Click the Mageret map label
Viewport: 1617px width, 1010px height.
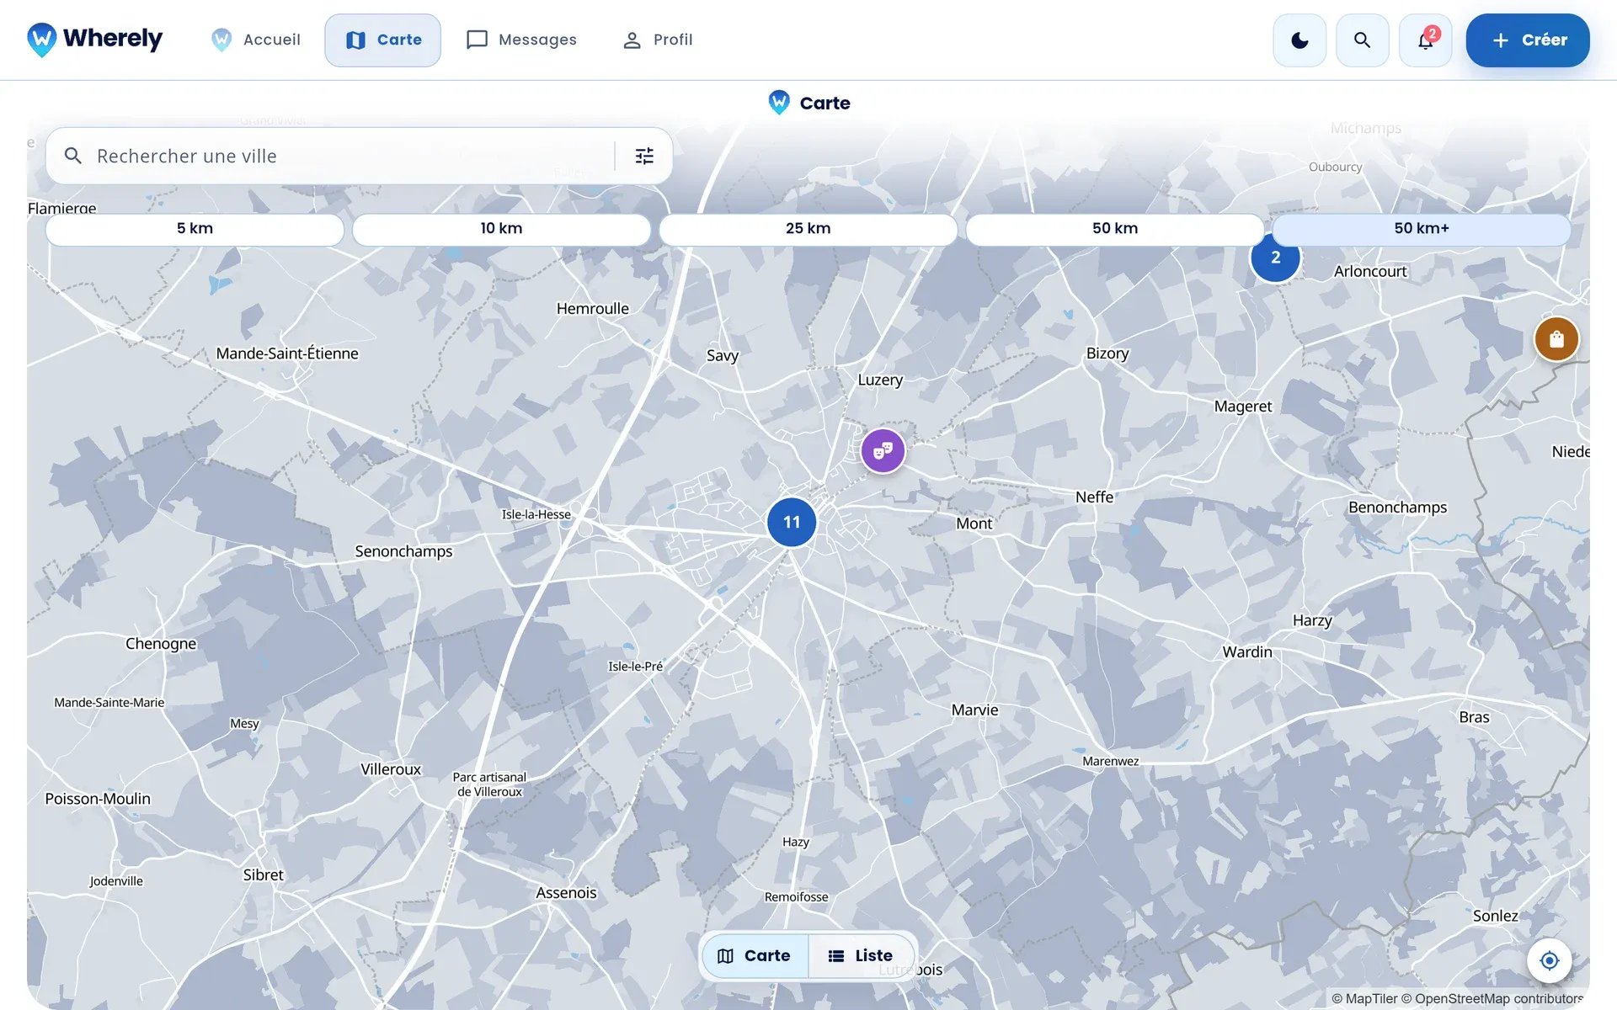(x=1243, y=407)
